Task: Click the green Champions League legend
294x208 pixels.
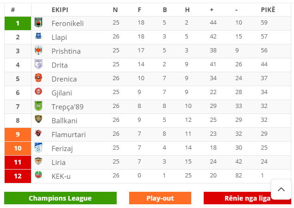Action: pos(60,198)
